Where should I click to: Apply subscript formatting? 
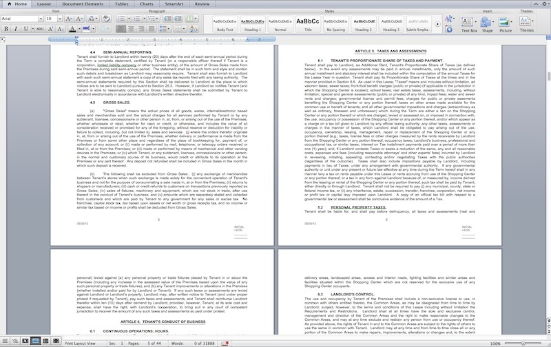tap(61, 29)
